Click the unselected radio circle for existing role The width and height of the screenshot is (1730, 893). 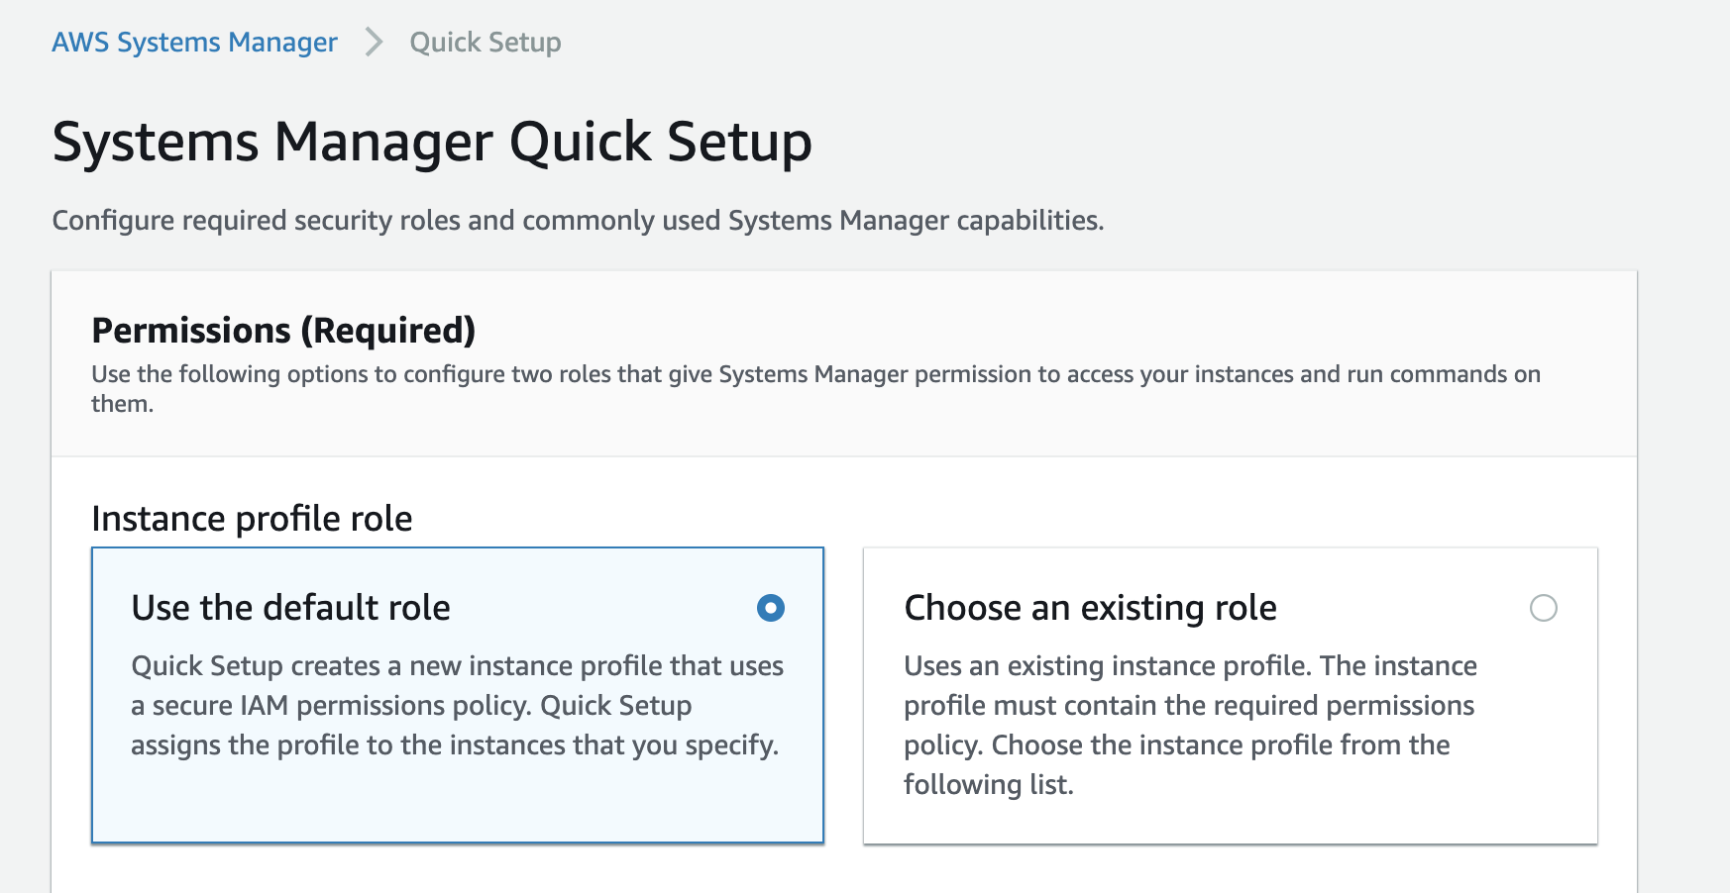[1545, 609]
